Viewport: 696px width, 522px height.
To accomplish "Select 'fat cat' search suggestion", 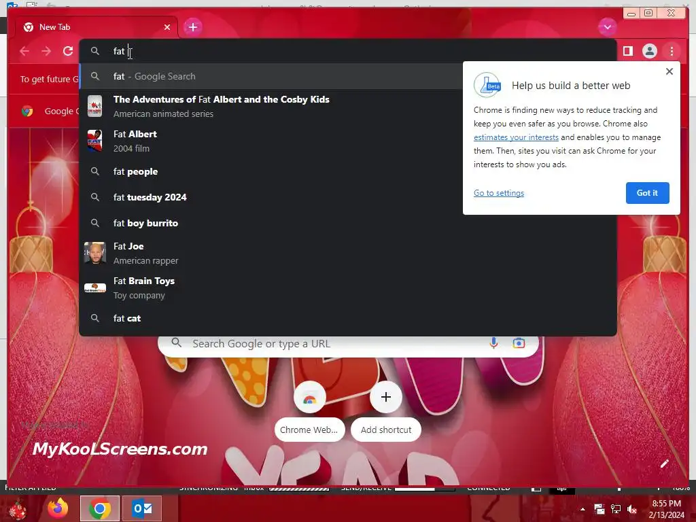I will [347, 318].
